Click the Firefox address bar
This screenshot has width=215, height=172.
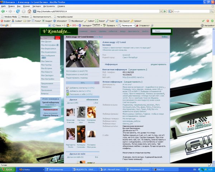coord(96,11)
